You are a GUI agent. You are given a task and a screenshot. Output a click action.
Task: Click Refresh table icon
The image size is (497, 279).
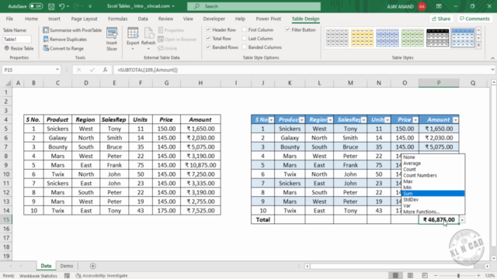pyautogui.click(x=148, y=39)
